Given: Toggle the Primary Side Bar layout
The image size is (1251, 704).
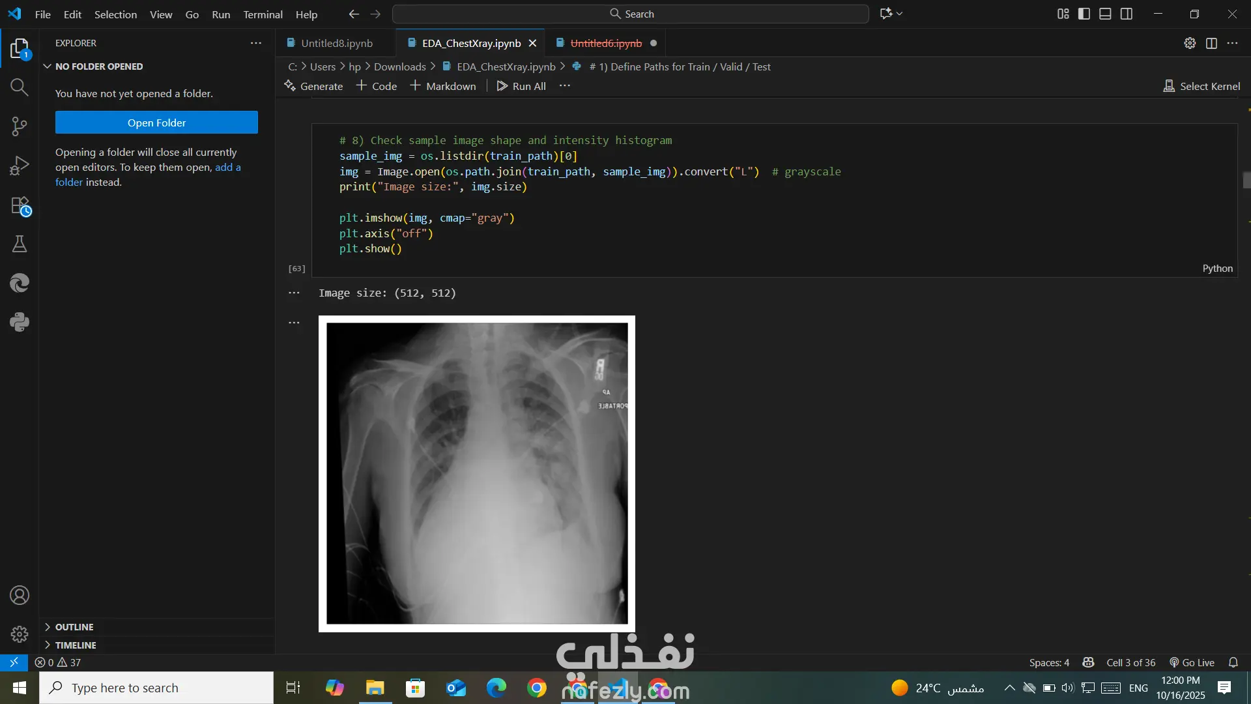Looking at the screenshot, I should [x=1084, y=14].
